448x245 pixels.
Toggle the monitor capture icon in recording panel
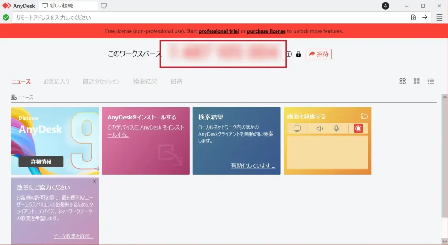click(x=297, y=128)
